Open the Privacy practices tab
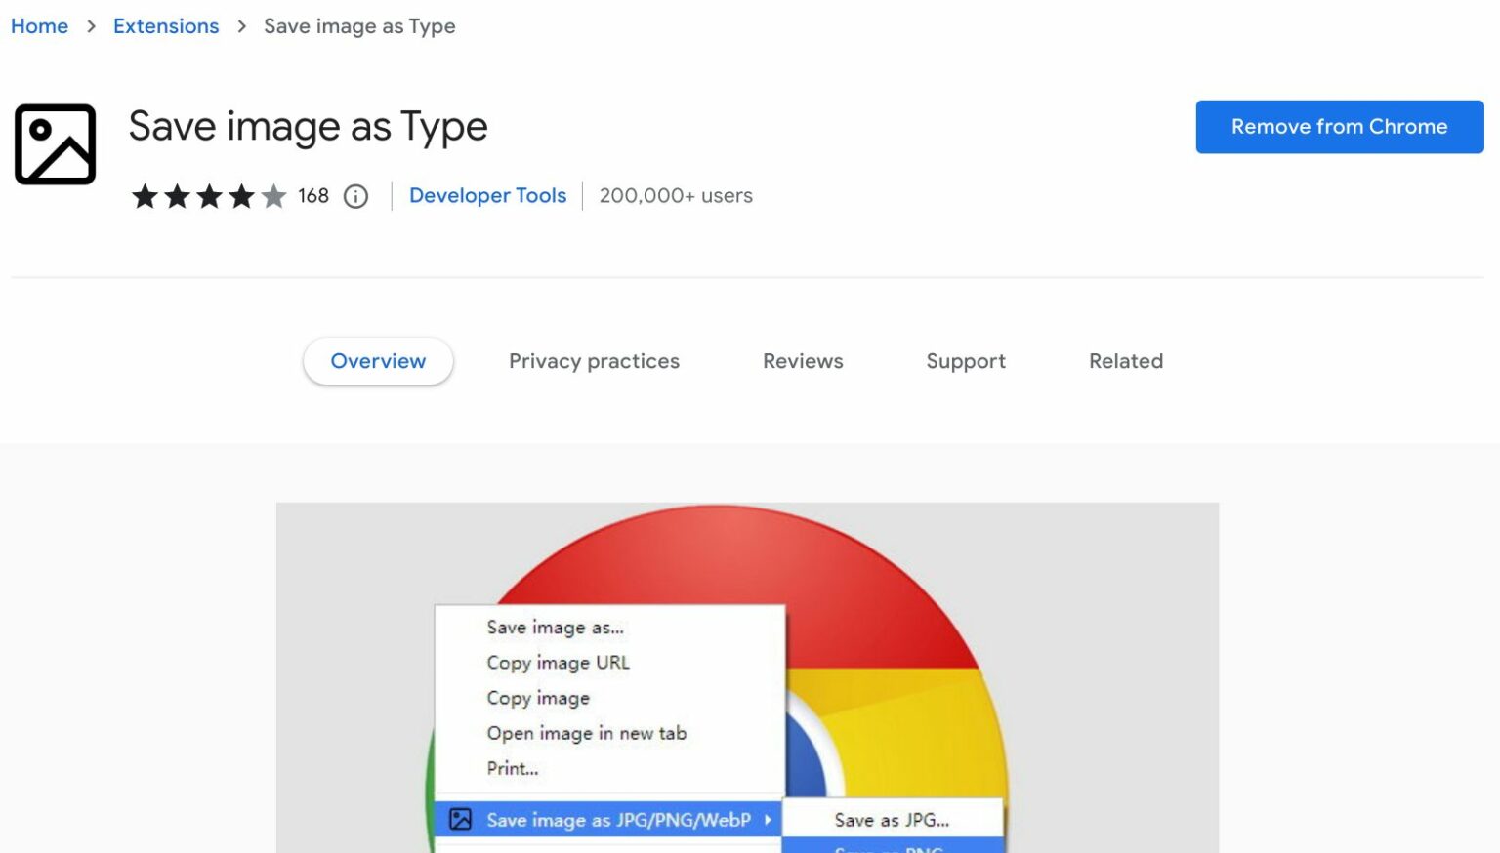Viewport: 1500px width, 853px height. pyautogui.click(x=594, y=361)
